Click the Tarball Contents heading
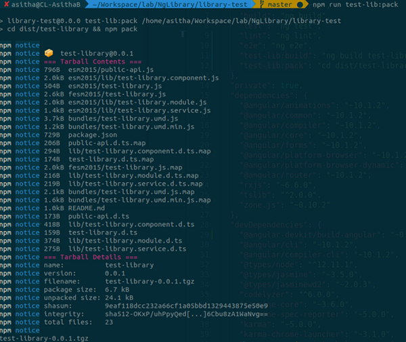 pyautogui.click(x=93, y=62)
